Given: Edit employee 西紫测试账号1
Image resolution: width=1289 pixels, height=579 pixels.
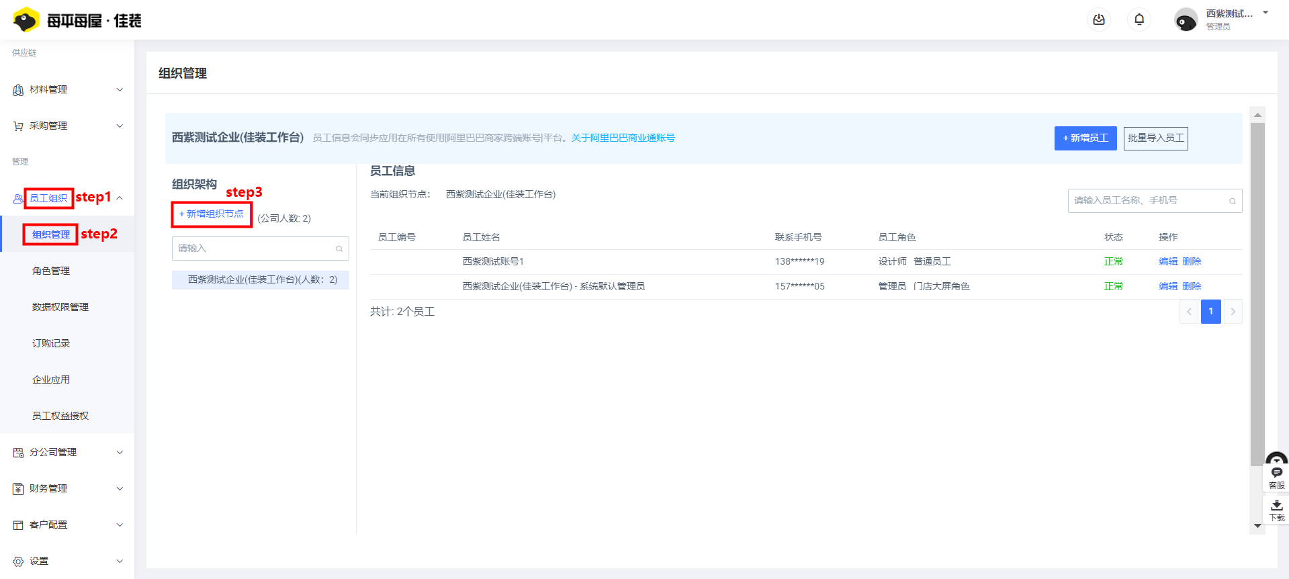Looking at the screenshot, I should (x=1168, y=262).
